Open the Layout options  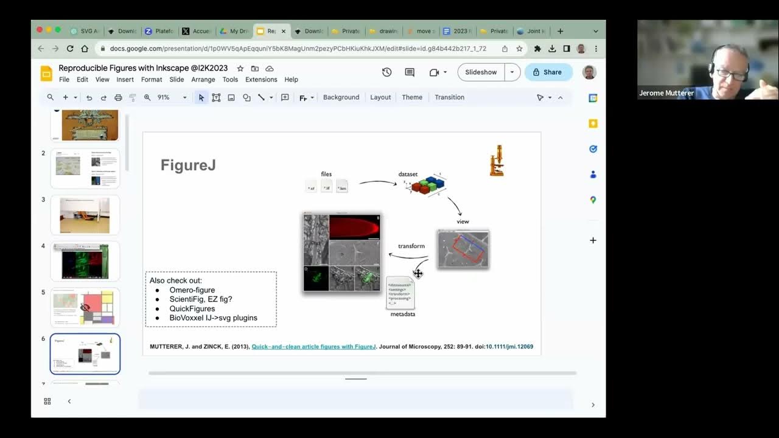[380, 97]
